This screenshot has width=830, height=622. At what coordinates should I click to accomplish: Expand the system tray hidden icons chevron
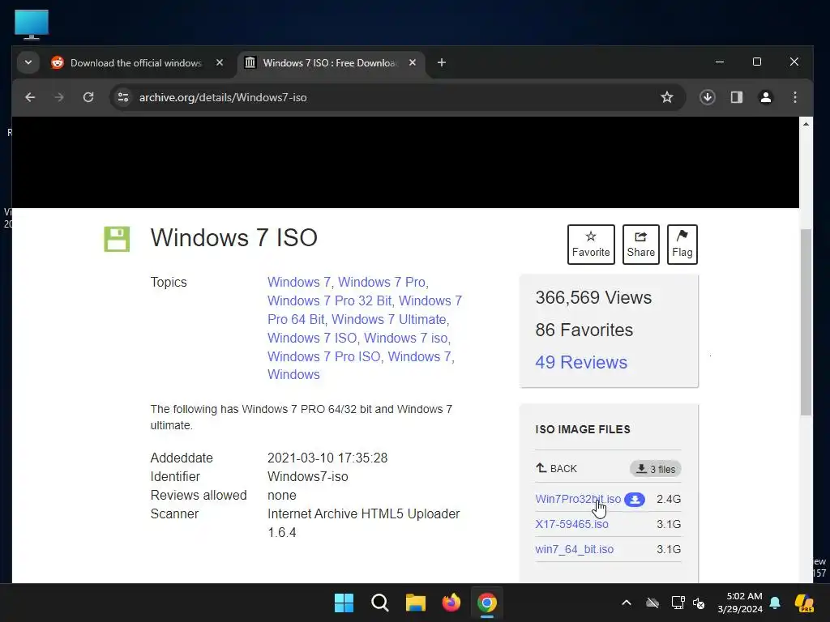[x=627, y=603]
